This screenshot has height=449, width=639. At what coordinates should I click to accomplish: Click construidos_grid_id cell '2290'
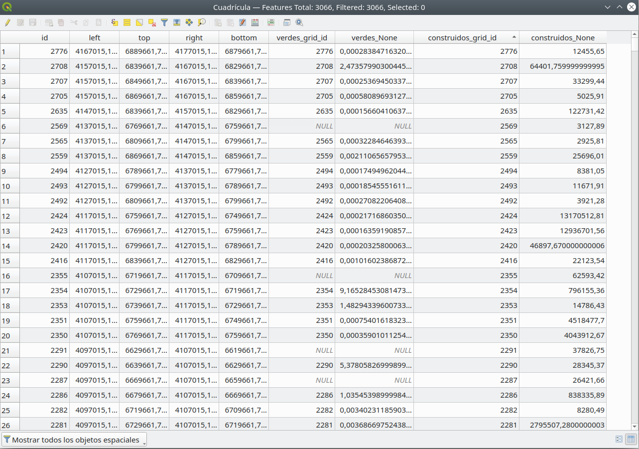pyautogui.click(x=466, y=365)
